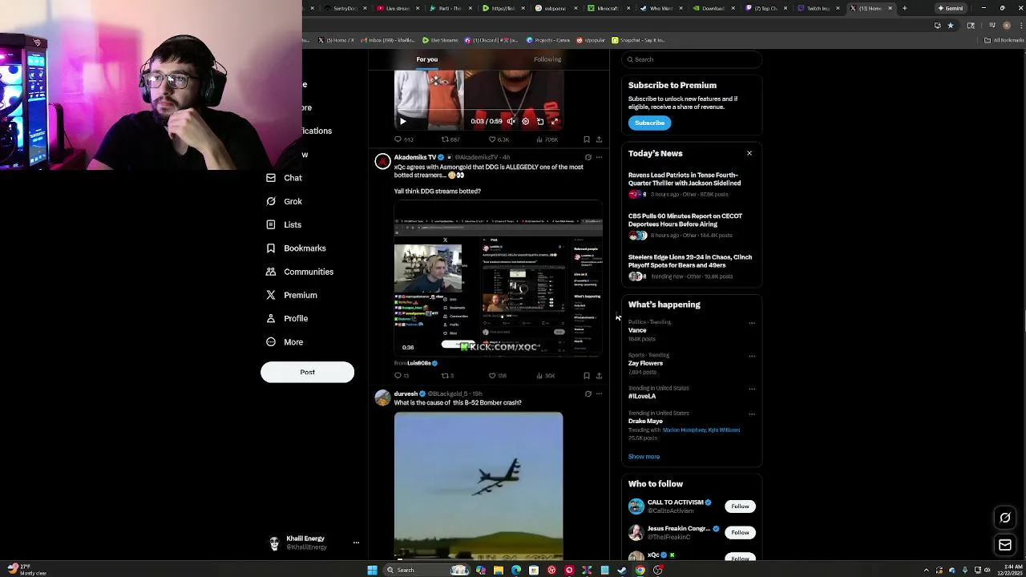
Task: Open the B-52 bomber video
Action: 479,486
